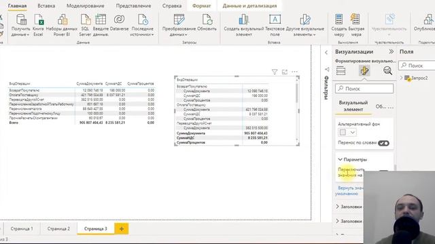Click the Фильтры pane label

coord(326,87)
